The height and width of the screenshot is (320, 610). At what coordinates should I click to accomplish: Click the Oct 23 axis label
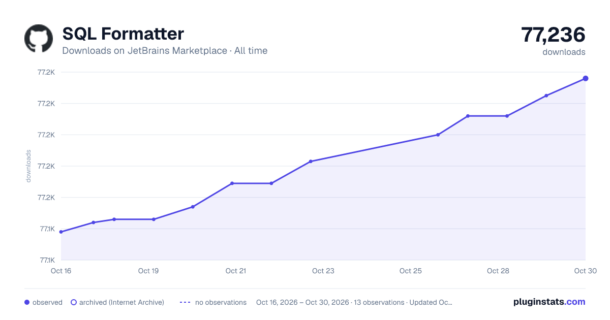coord(323,271)
